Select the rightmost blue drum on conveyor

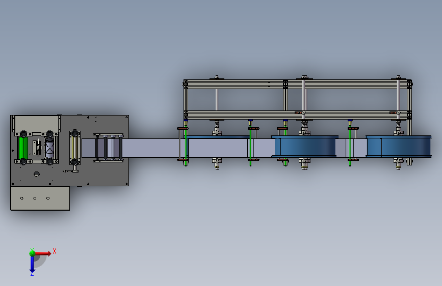(399, 147)
